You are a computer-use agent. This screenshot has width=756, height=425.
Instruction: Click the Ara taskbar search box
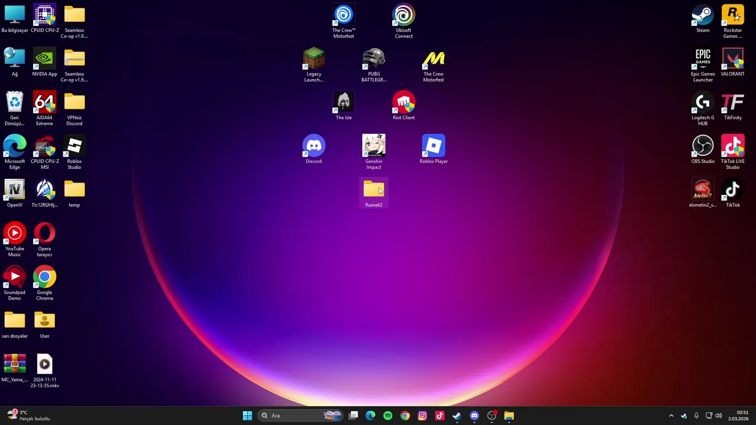click(301, 416)
